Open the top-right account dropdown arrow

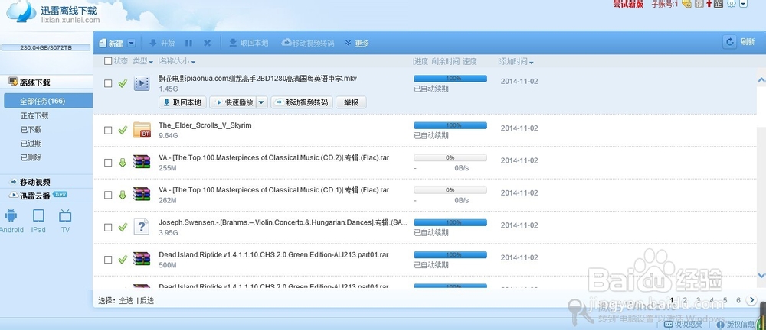[744, 4]
